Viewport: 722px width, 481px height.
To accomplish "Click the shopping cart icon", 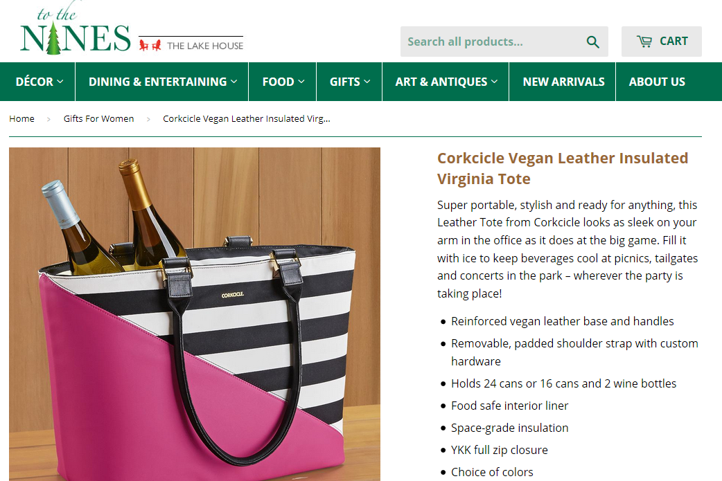I will point(644,42).
